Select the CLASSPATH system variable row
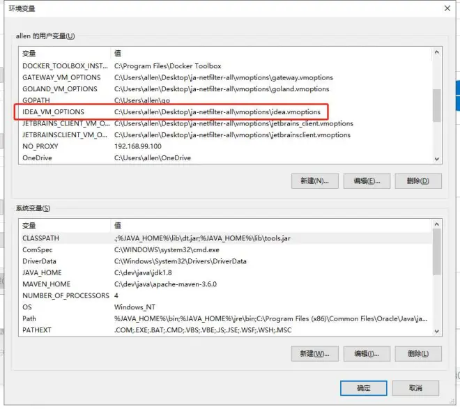This screenshot has height=409, width=460. 226,238
